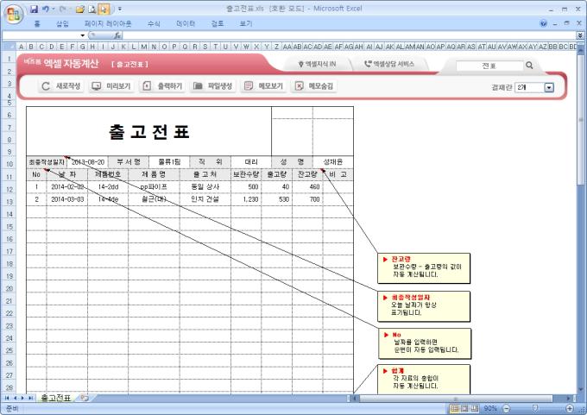Select the department cell 물류1팀

tap(169, 162)
